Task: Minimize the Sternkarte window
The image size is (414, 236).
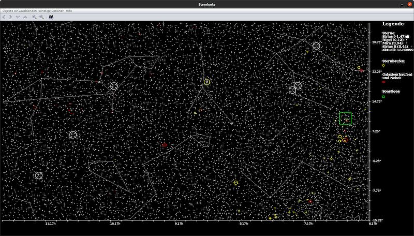Action: click(x=402, y=4)
